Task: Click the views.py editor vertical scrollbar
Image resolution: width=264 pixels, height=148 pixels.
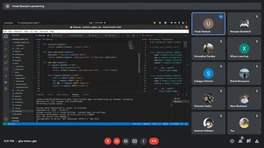Action: pyautogui.click(x=139, y=63)
